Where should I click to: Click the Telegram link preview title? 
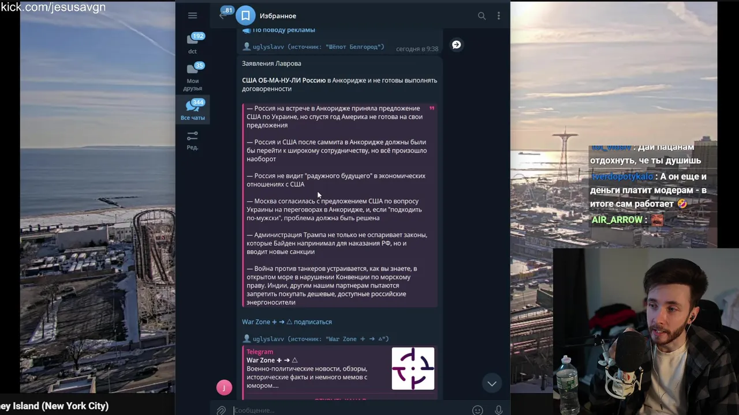pos(260,352)
